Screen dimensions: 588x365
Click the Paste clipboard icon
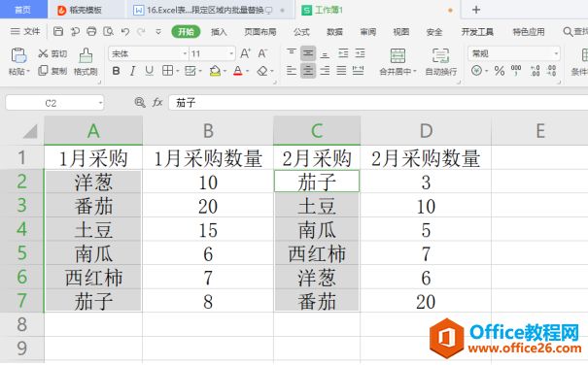[x=18, y=55]
